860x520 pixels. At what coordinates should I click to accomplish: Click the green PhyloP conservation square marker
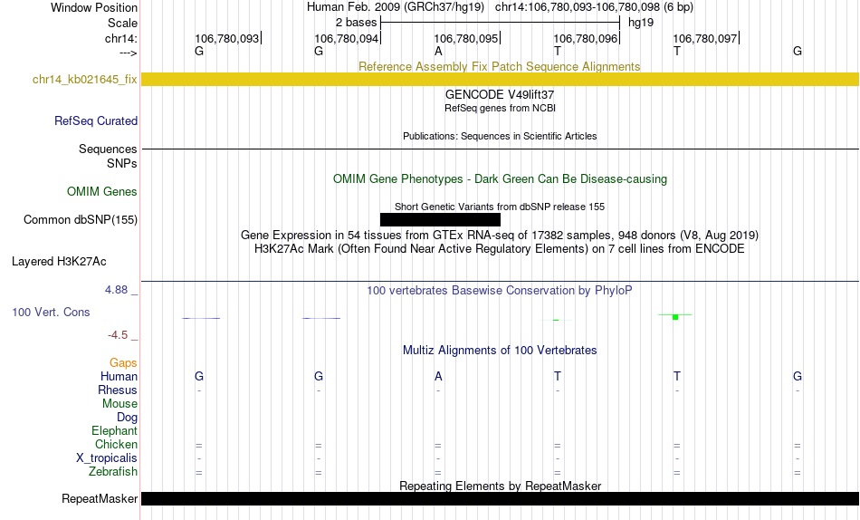tap(675, 317)
